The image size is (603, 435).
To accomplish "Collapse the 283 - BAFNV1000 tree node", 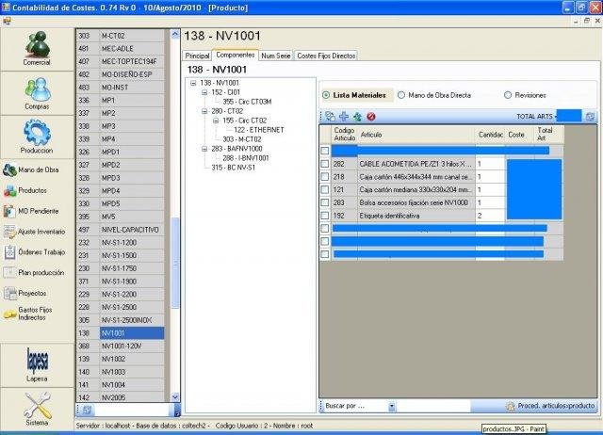I will [204, 149].
